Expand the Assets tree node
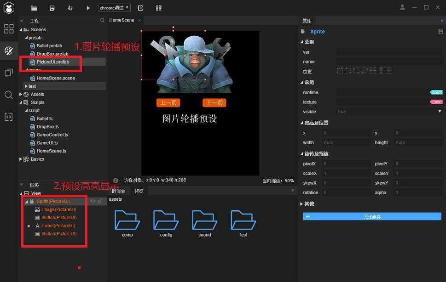The height and width of the screenshot is (282, 446). [21, 94]
